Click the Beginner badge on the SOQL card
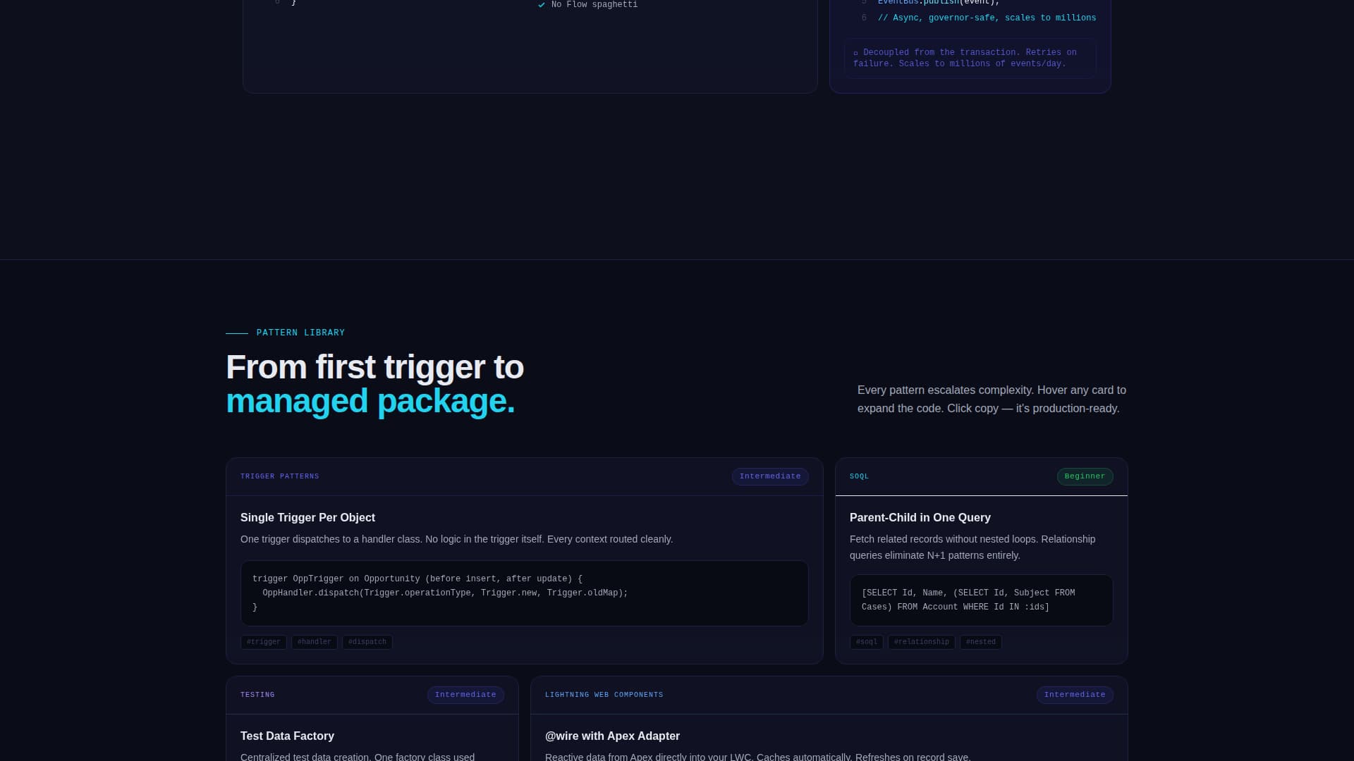Screen dimensions: 1354x761 pos(1085,476)
